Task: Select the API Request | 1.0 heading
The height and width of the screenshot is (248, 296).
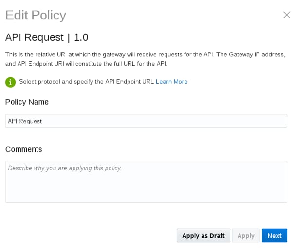Action: pyautogui.click(x=46, y=37)
